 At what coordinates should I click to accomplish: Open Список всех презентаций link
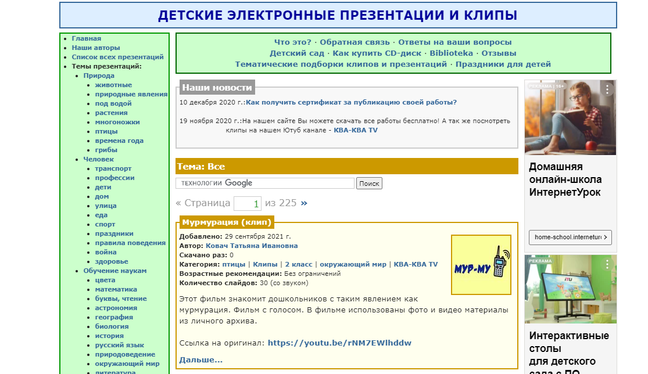118,57
